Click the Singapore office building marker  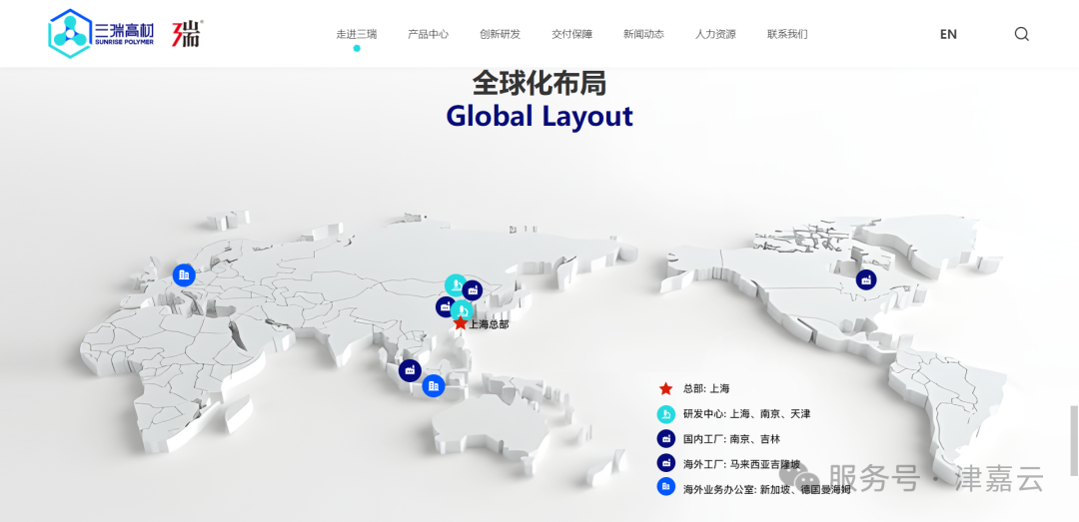point(434,386)
